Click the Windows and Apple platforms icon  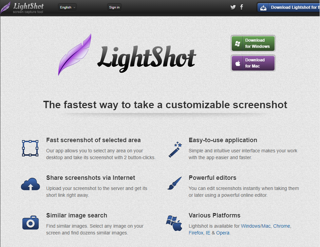[174, 223]
